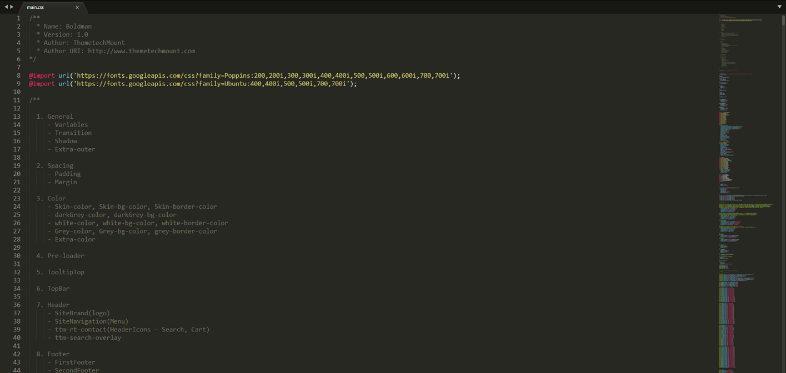This screenshot has height=373, width=786.
Task: Click the '3. Color' heading
Action: tap(51, 198)
